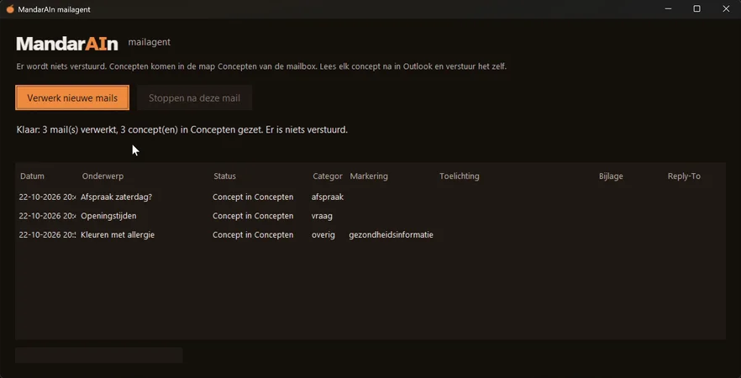
Task: Click date cell of Openingstijden row
Action: click(x=47, y=216)
